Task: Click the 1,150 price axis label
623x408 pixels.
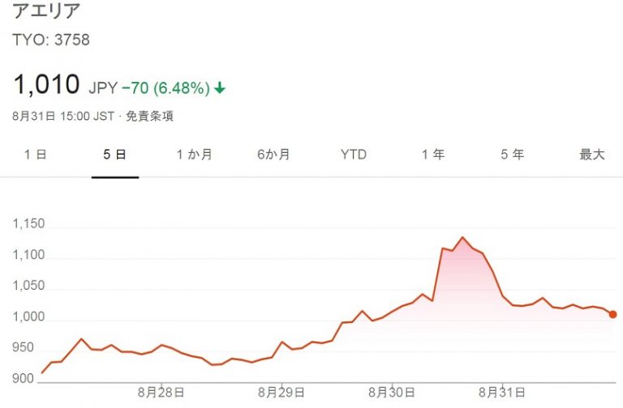Action: point(29,224)
